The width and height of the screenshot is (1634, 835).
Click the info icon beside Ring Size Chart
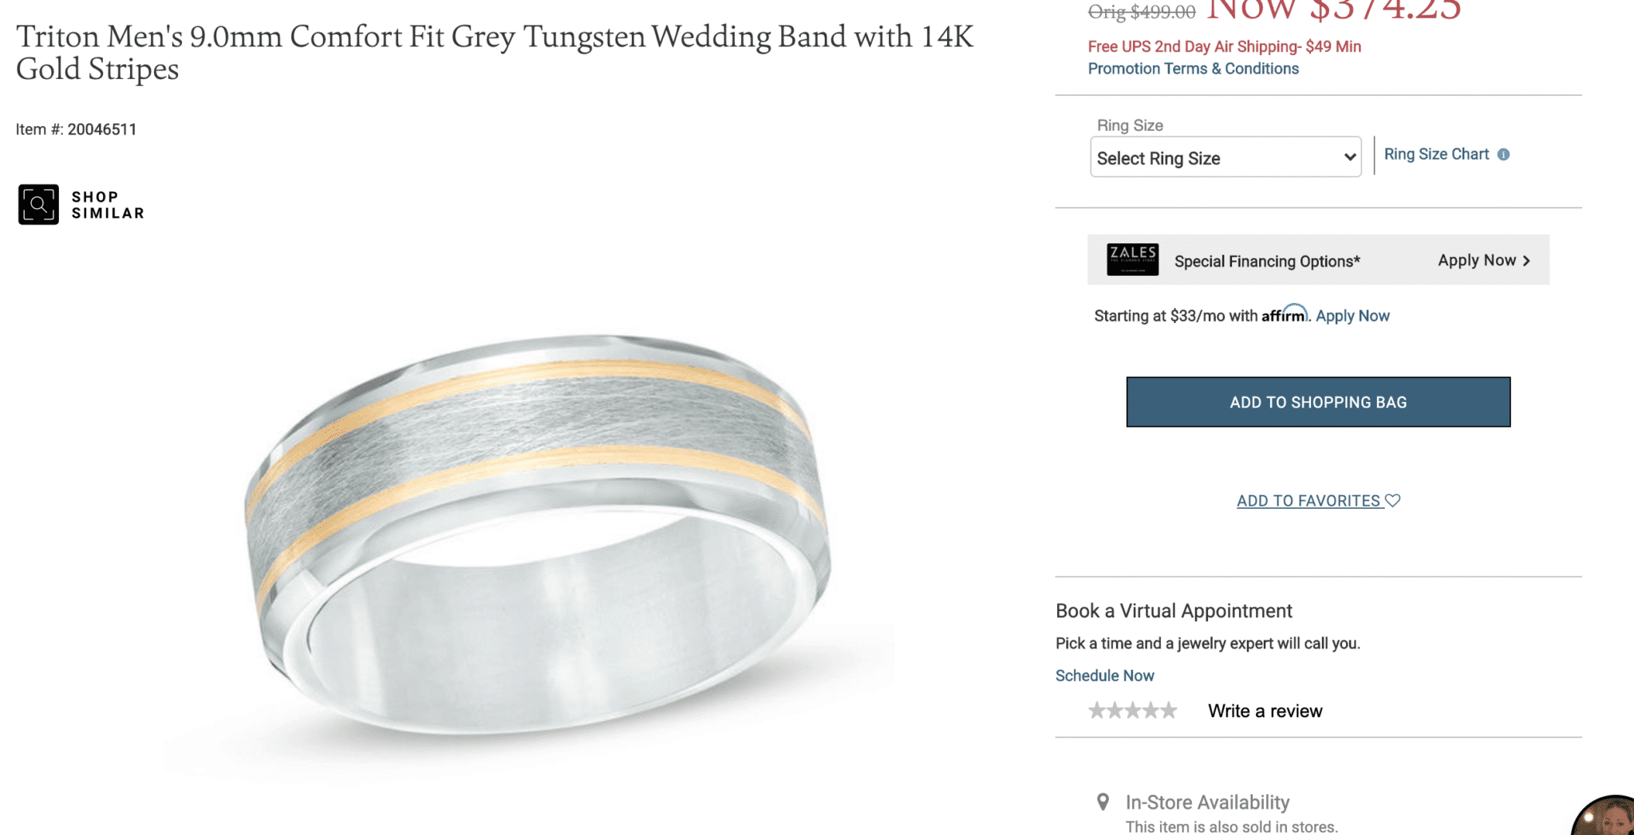click(1503, 155)
